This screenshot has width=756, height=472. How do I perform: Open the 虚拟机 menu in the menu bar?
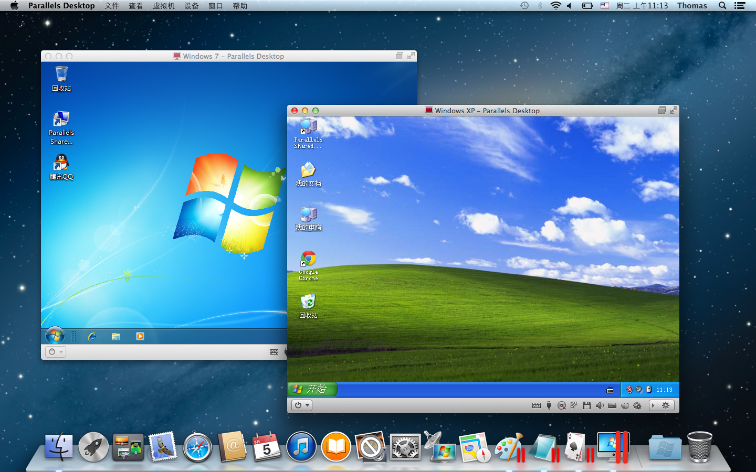coord(163,6)
